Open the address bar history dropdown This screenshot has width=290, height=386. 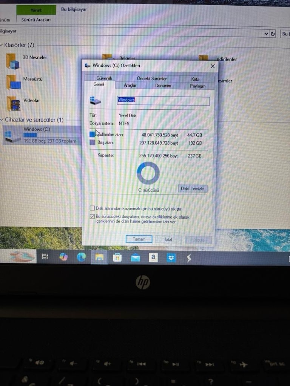tap(266, 34)
